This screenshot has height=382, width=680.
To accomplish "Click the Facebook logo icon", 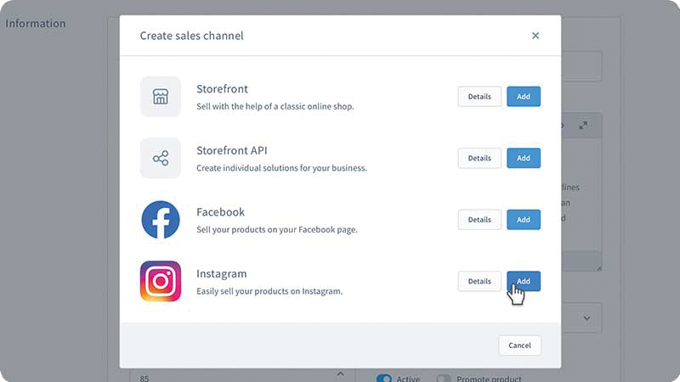I will (x=160, y=220).
